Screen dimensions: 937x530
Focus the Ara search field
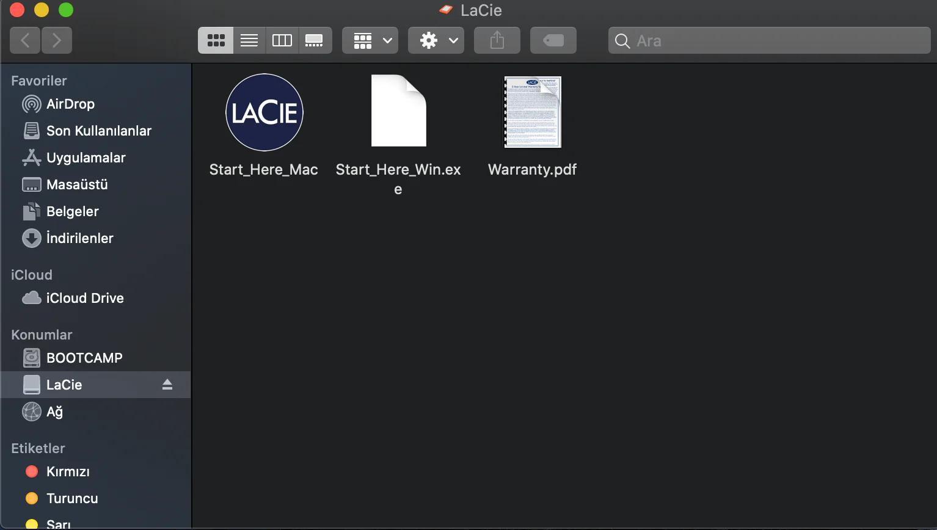770,40
